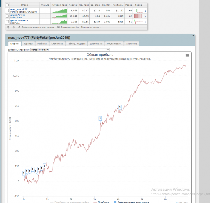Open the chart hamburger menu icon
Screen dimensions: 210x203
[x=187, y=56]
